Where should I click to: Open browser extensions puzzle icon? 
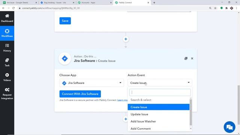point(226,8)
